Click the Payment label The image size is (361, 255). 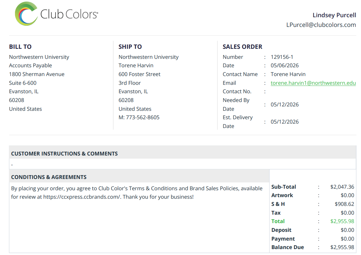[283, 239]
